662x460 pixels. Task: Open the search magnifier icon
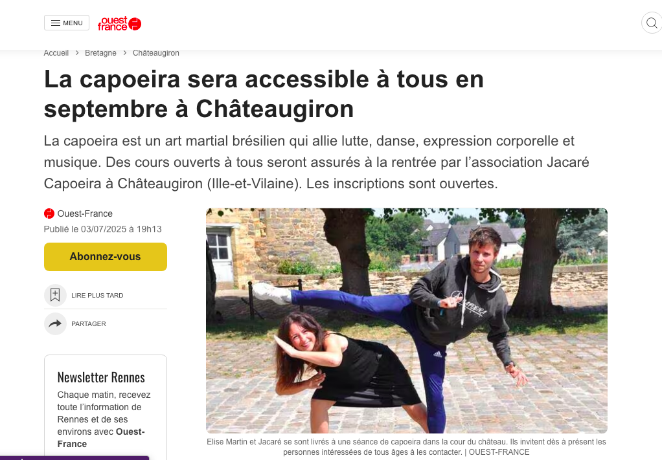652,23
